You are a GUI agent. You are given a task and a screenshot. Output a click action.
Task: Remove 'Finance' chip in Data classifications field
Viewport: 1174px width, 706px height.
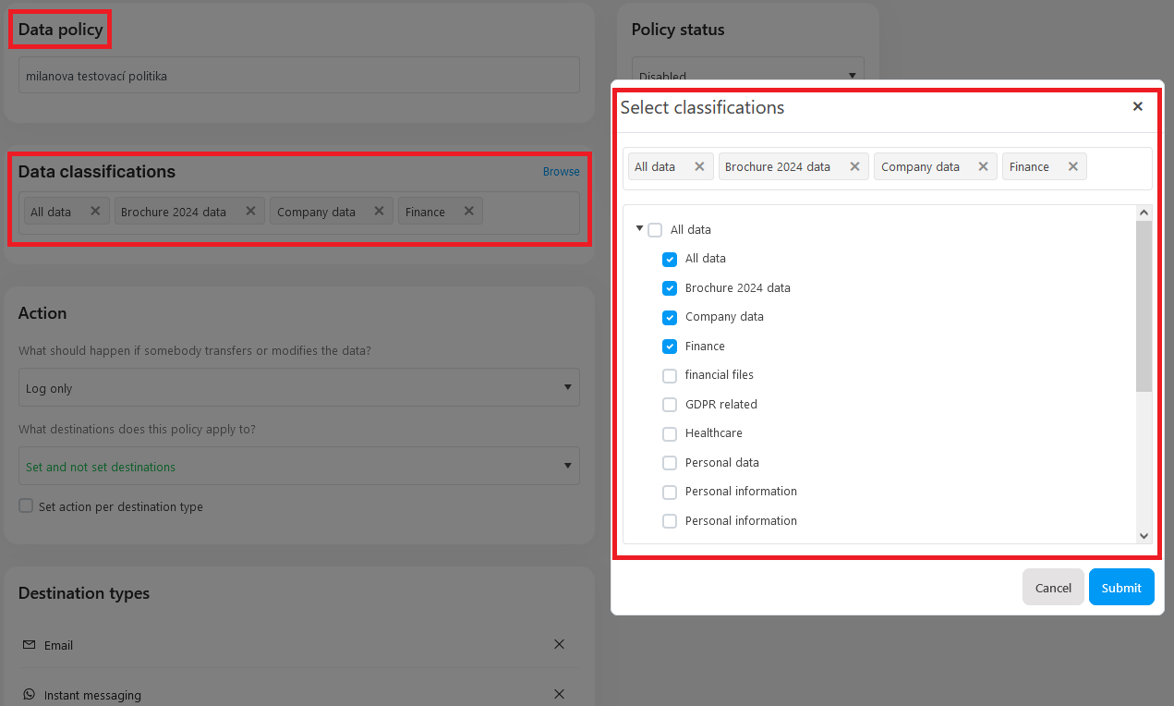(x=468, y=211)
